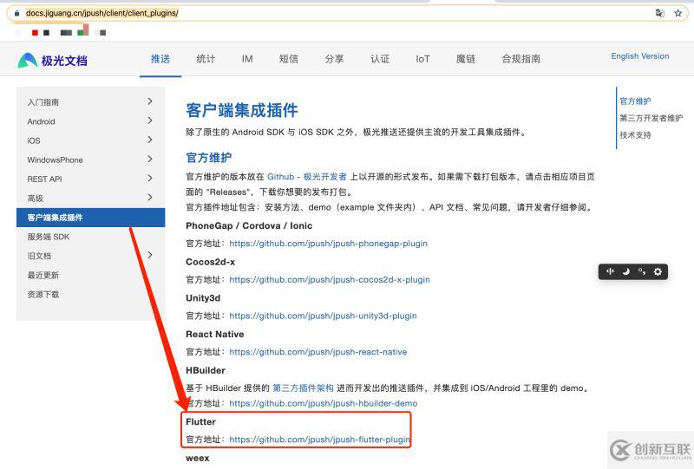Expand the REST API sidebar chevron
694x469 pixels.
(x=149, y=179)
